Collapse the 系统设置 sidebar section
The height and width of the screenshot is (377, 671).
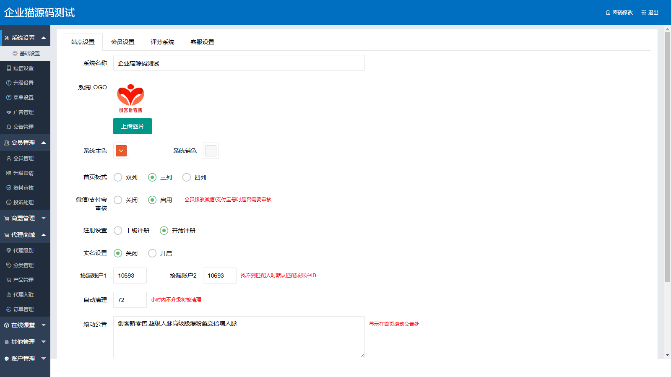point(43,38)
